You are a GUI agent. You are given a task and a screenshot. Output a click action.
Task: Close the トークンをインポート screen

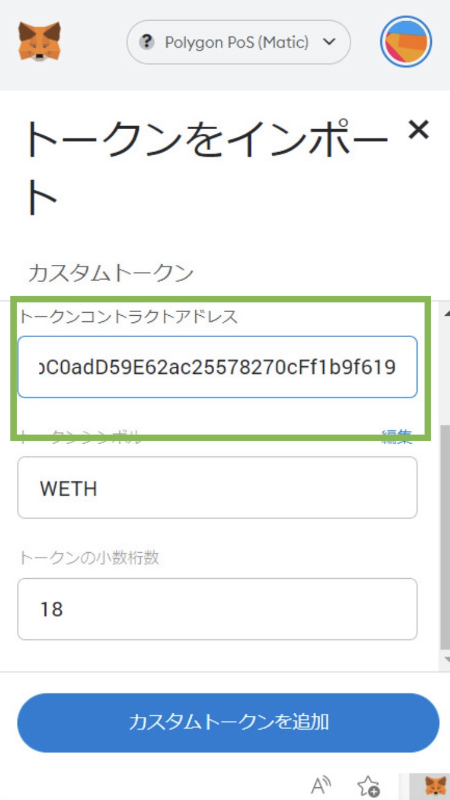point(418,130)
